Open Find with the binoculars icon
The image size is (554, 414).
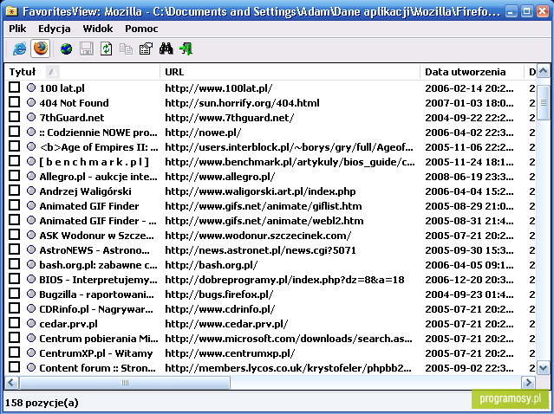166,49
